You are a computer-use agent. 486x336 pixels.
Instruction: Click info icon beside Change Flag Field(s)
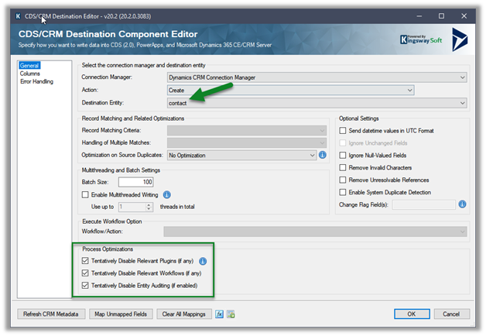pyautogui.click(x=462, y=204)
